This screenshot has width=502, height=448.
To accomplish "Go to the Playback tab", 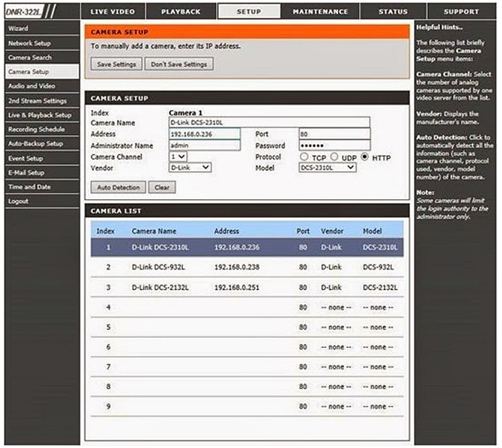I will 180,12.
